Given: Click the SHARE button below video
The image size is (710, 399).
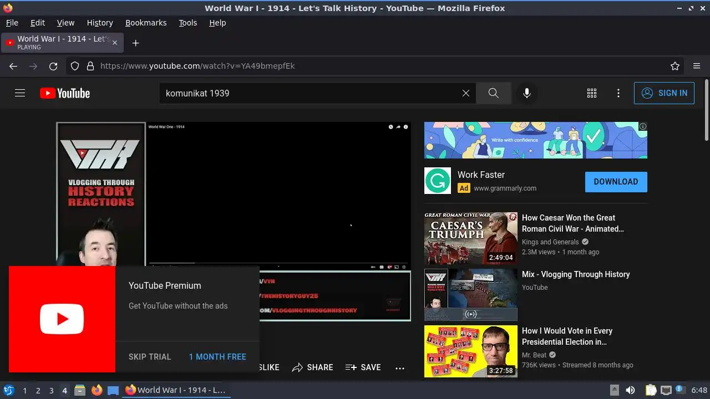Looking at the screenshot, I should coord(313,367).
